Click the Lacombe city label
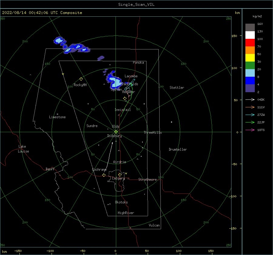 tap(131, 76)
